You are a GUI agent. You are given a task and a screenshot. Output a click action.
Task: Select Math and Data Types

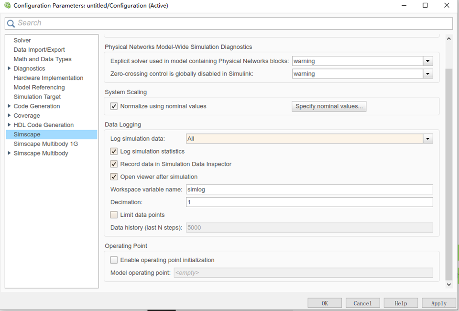43,59
